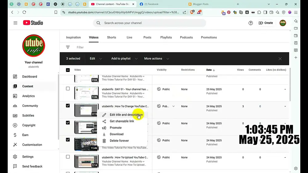The height and width of the screenshot is (173, 308).
Task: Switch to the Shorts tab
Action: coord(111,37)
